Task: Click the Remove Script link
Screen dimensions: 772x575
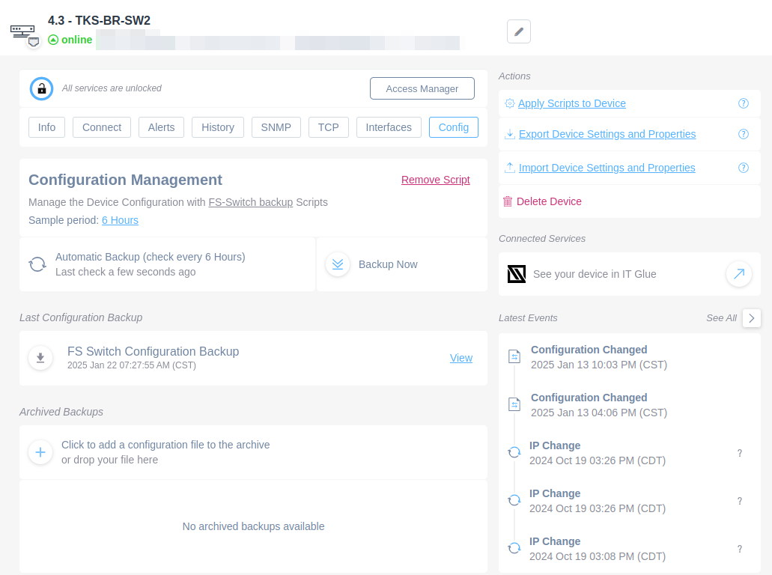Action: click(435, 180)
